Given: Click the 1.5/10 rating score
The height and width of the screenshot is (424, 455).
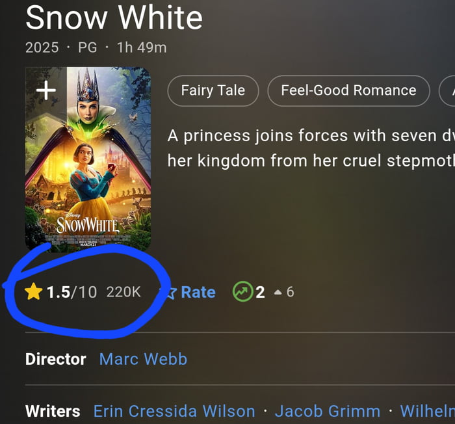Looking at the screenshot, I should click(x=71, y=292).
